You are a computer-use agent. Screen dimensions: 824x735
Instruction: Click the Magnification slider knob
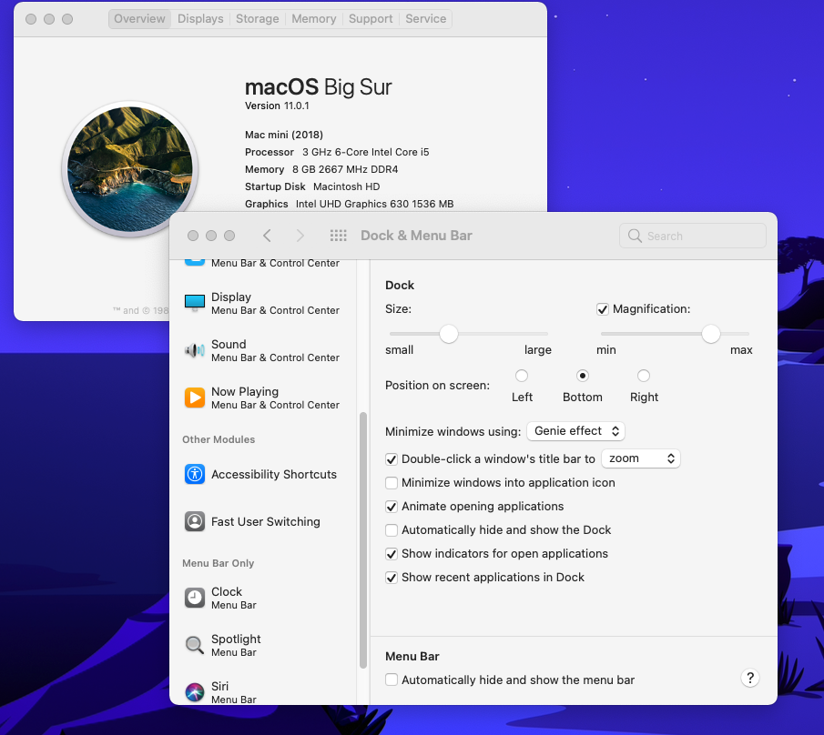click(710, 333)
